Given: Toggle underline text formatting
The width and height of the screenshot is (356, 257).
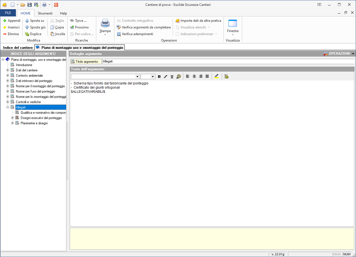Looking at the screenshot, I should 172,76.
